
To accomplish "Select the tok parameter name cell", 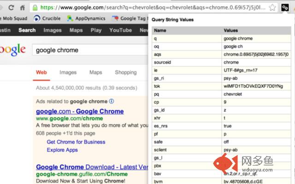I will point(187,86).
